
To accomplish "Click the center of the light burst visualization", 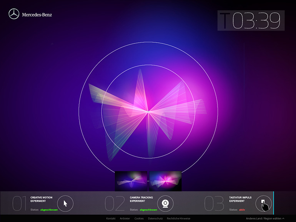I will tap(148, 112).
